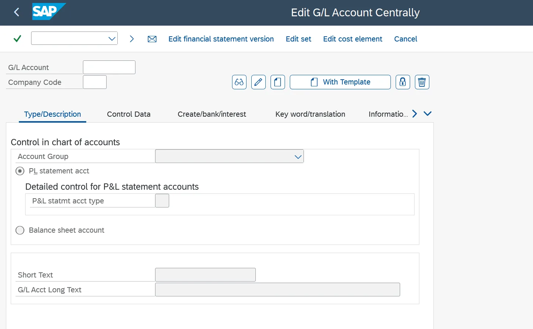
Task: Click 'Detailed control for P&L statement accounts' heading
Action: tap(112, 187)
